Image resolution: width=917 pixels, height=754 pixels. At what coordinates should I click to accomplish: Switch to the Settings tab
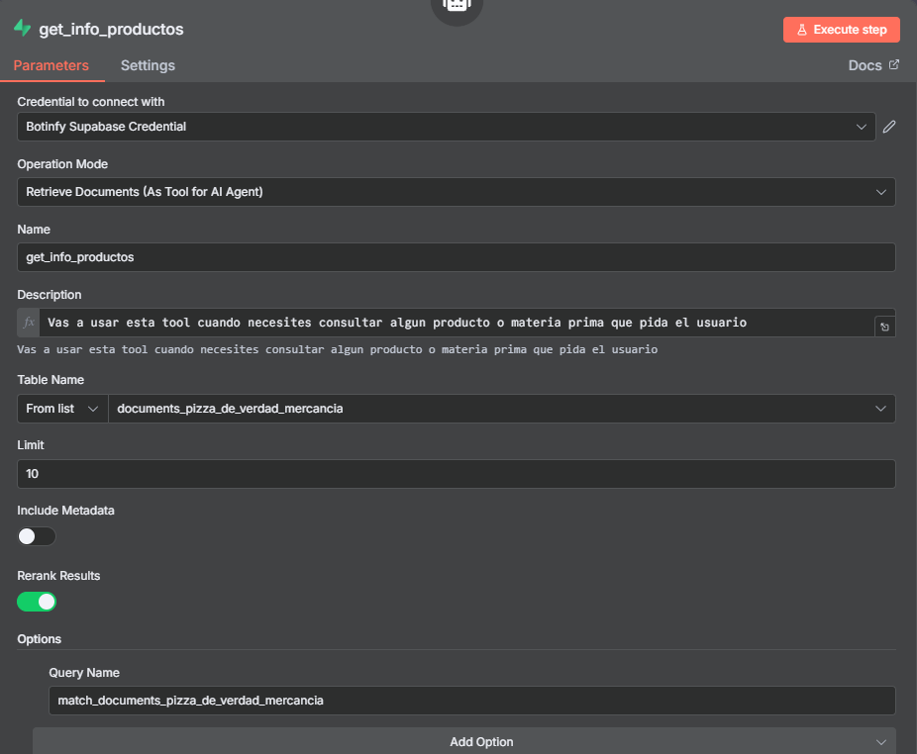[x=148, y=65]
